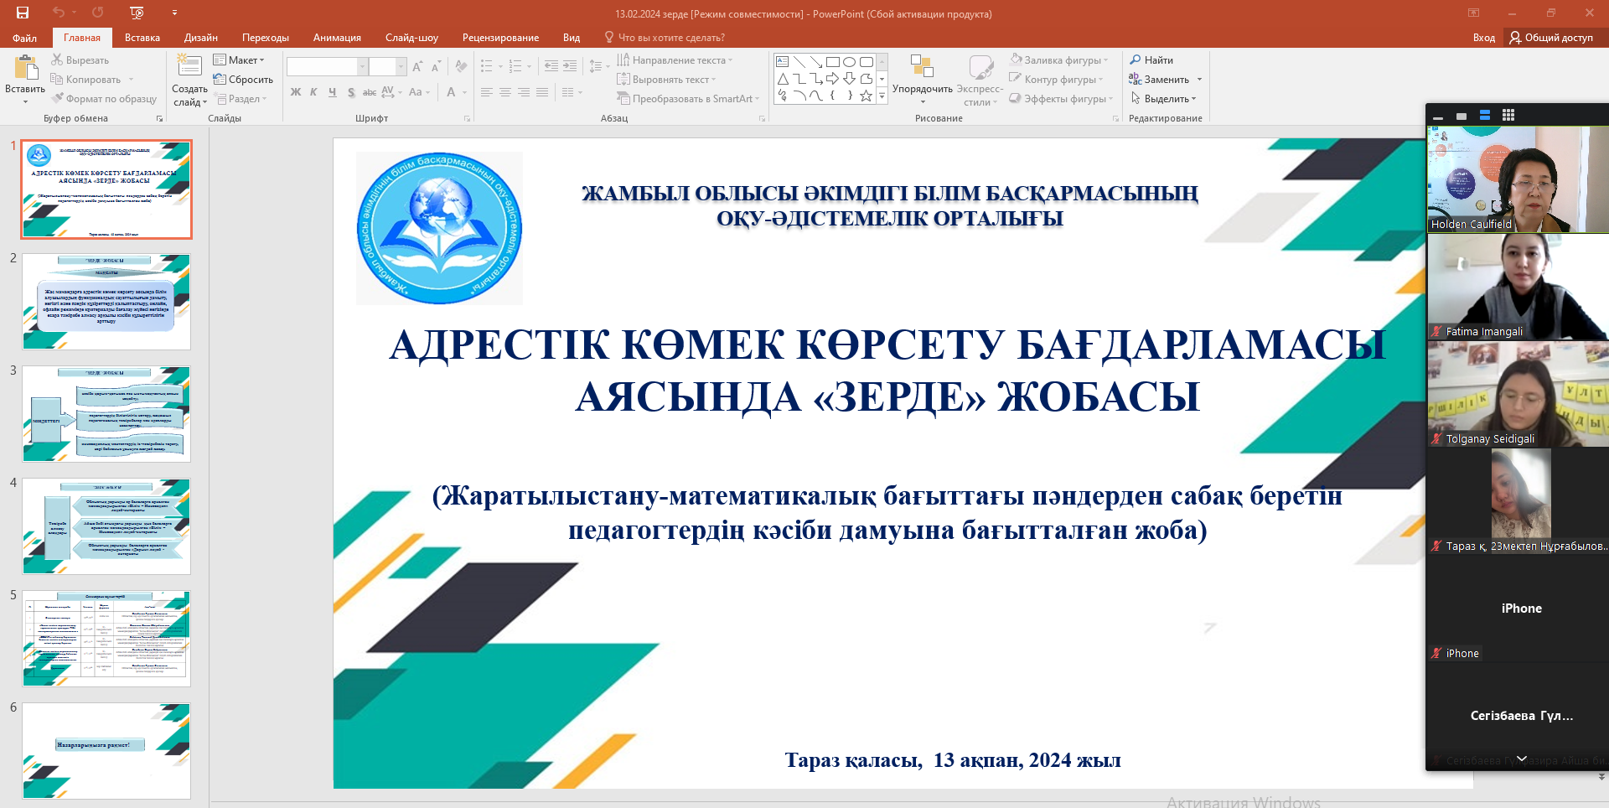The height and width of the screenshot is (808, 1609).
Task: Click the Вход sign-in link
Action: 1484,38
